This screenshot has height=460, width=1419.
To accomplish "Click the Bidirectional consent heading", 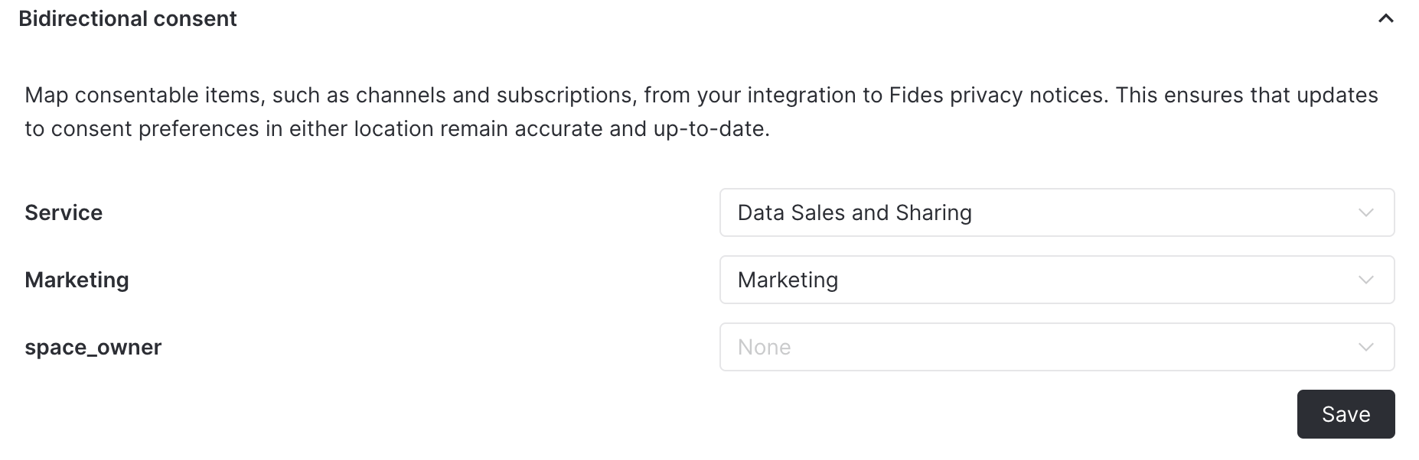I will pyautogui.click(x=128, y=19).
